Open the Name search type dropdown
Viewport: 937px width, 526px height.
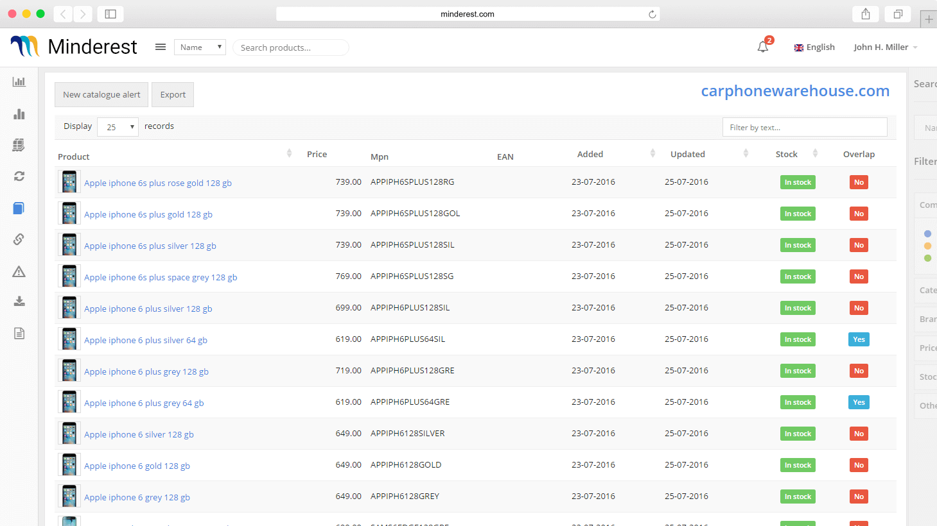[200, 47]
